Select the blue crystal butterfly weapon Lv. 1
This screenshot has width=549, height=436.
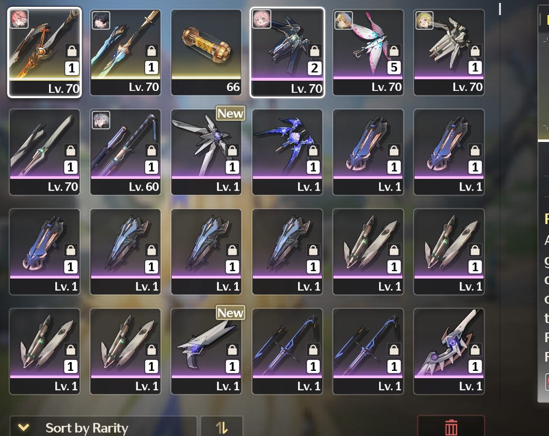coord(287,152)
